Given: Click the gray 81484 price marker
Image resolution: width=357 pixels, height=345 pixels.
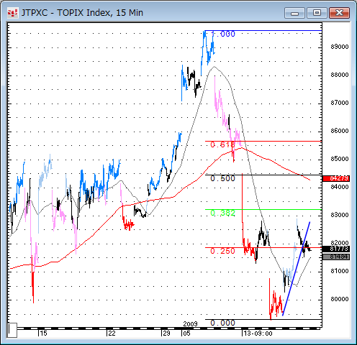Looking at the screenshot, I should [x=336, y=257].
